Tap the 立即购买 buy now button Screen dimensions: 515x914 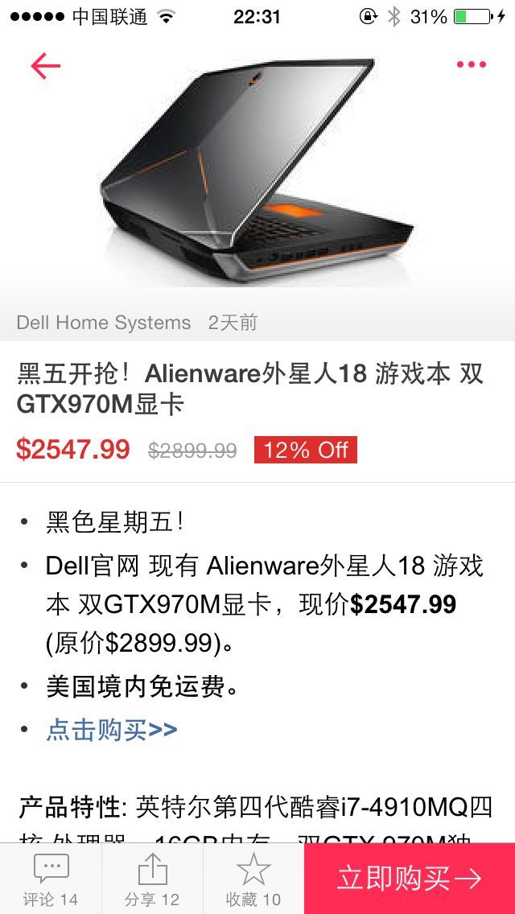pyautogui.click(x=410, y=878)
